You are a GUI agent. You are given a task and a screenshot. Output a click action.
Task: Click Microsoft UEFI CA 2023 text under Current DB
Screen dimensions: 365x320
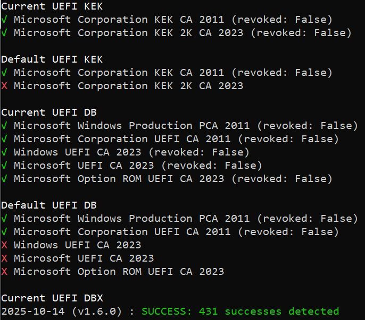(x=84, y=166)
